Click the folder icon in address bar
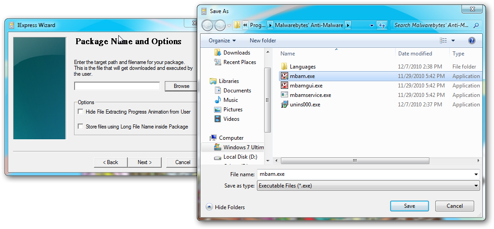Viewport: 494px width, 229px height. pos(238,25)
